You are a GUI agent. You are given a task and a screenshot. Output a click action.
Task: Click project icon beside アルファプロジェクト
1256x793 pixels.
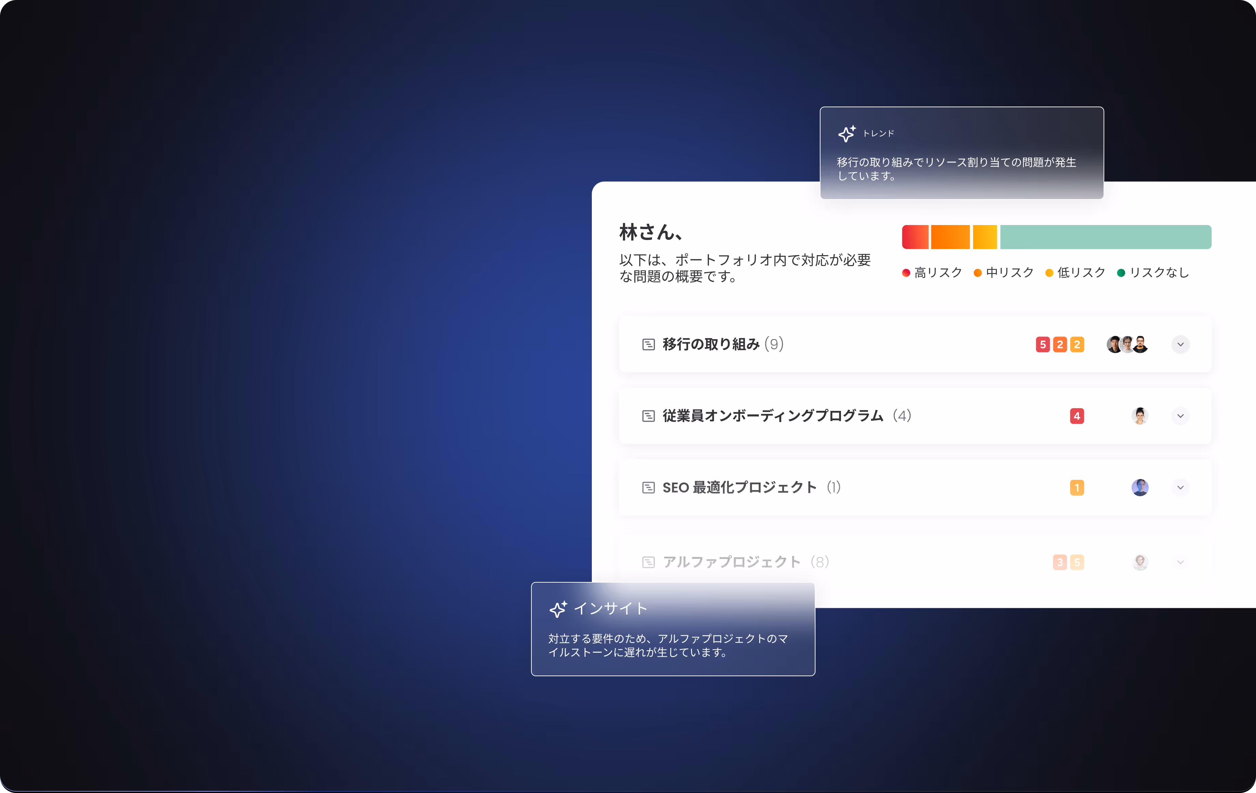pos(648,562)
